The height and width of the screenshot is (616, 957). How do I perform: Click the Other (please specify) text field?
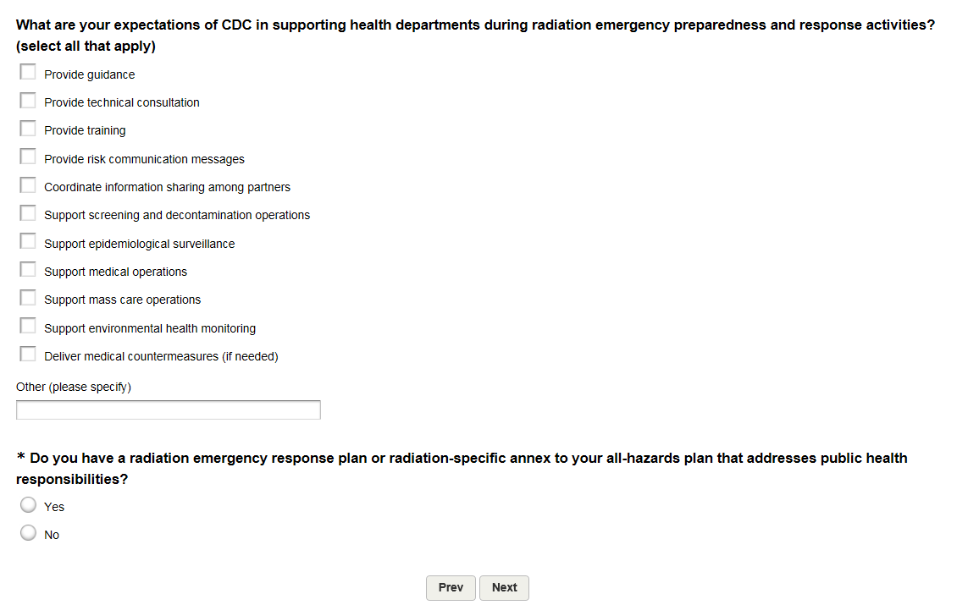pos(168,410)
